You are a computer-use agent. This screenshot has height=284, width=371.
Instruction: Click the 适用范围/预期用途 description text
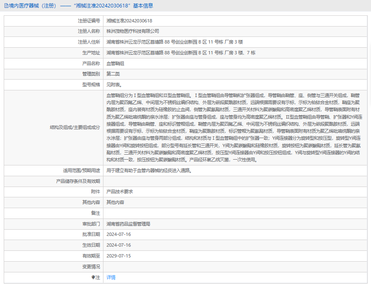[150, 170]
